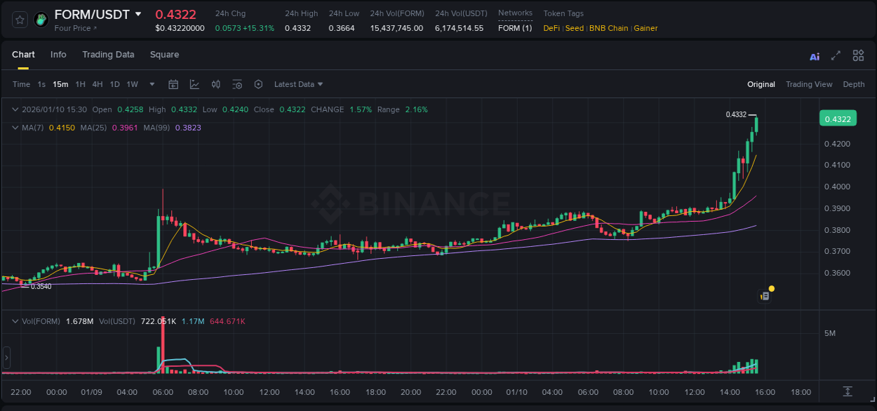
Task: Open the DeFi token tag link
Action: (551, 28)
